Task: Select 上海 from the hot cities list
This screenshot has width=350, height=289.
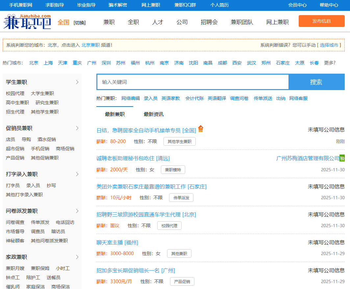Action: 48,63
